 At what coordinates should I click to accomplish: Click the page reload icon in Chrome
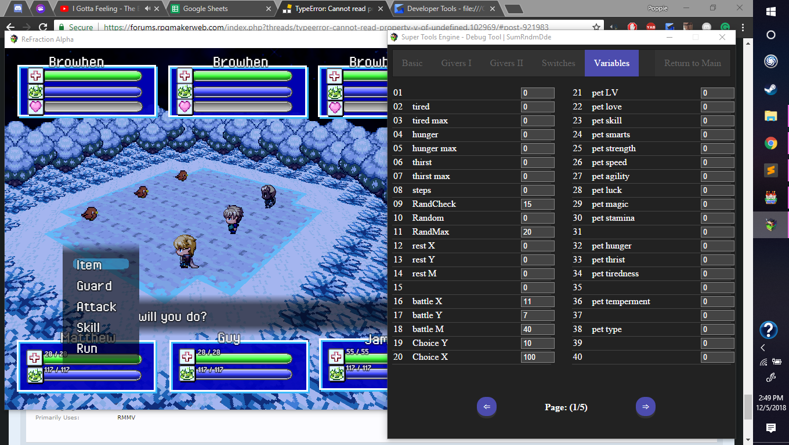pos(42,26)
